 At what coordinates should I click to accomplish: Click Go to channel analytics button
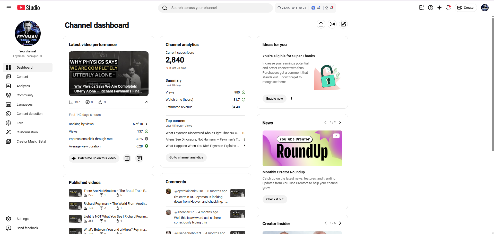click(186, 157)
